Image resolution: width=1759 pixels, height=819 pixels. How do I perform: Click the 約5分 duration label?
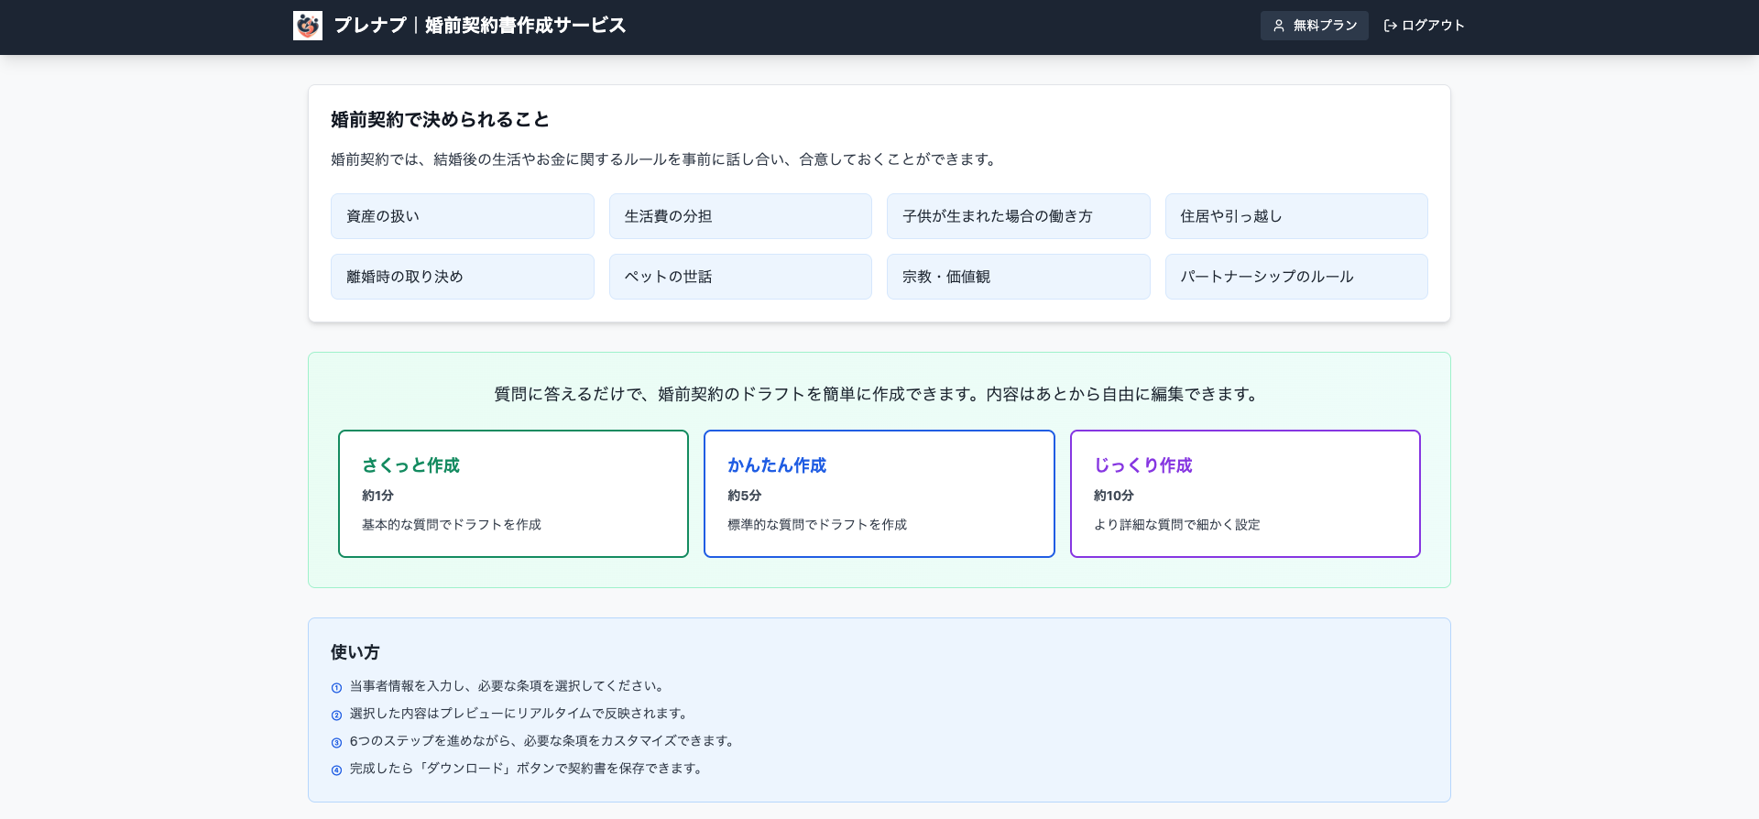pyautogui.click(x=744, y=496)
